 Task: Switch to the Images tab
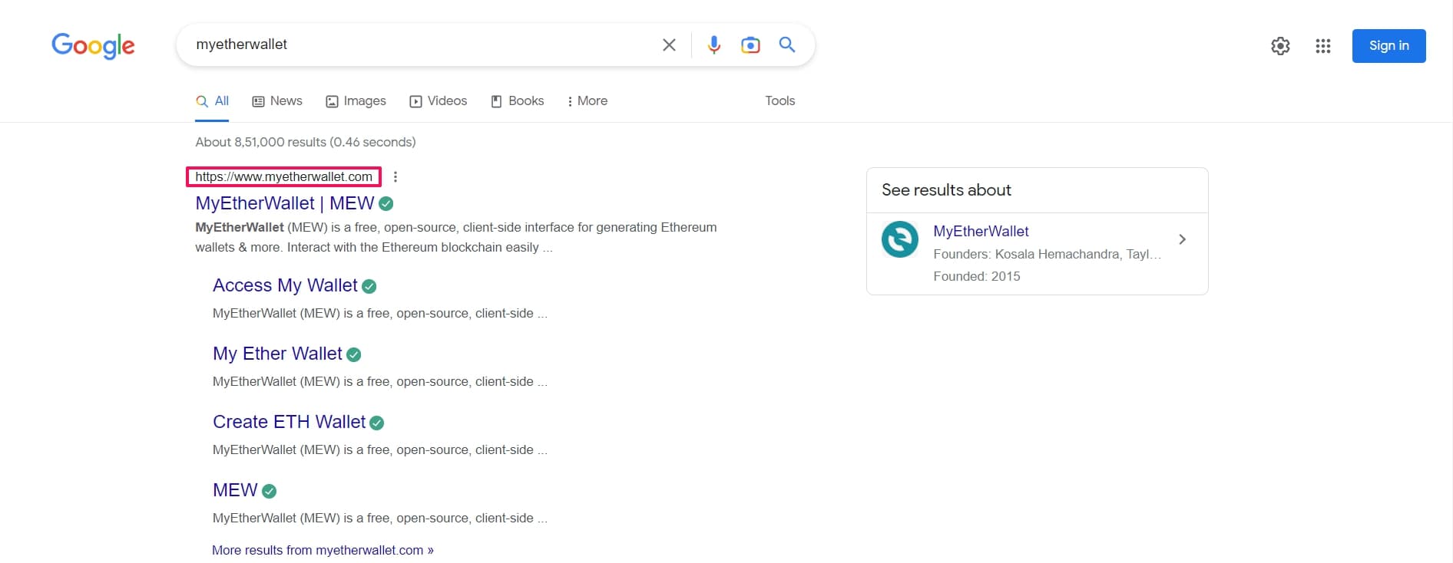pyautogui.click(x=356, y=101)
